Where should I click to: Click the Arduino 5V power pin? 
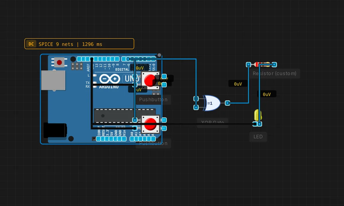click(112, 139)
